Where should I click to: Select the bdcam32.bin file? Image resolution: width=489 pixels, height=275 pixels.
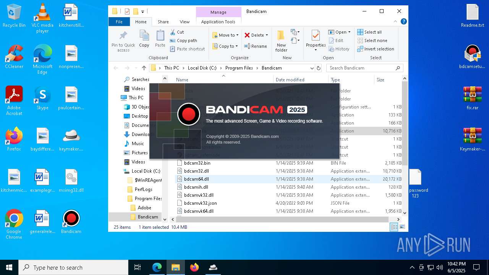pyautogui.click(x=197, y=163)
